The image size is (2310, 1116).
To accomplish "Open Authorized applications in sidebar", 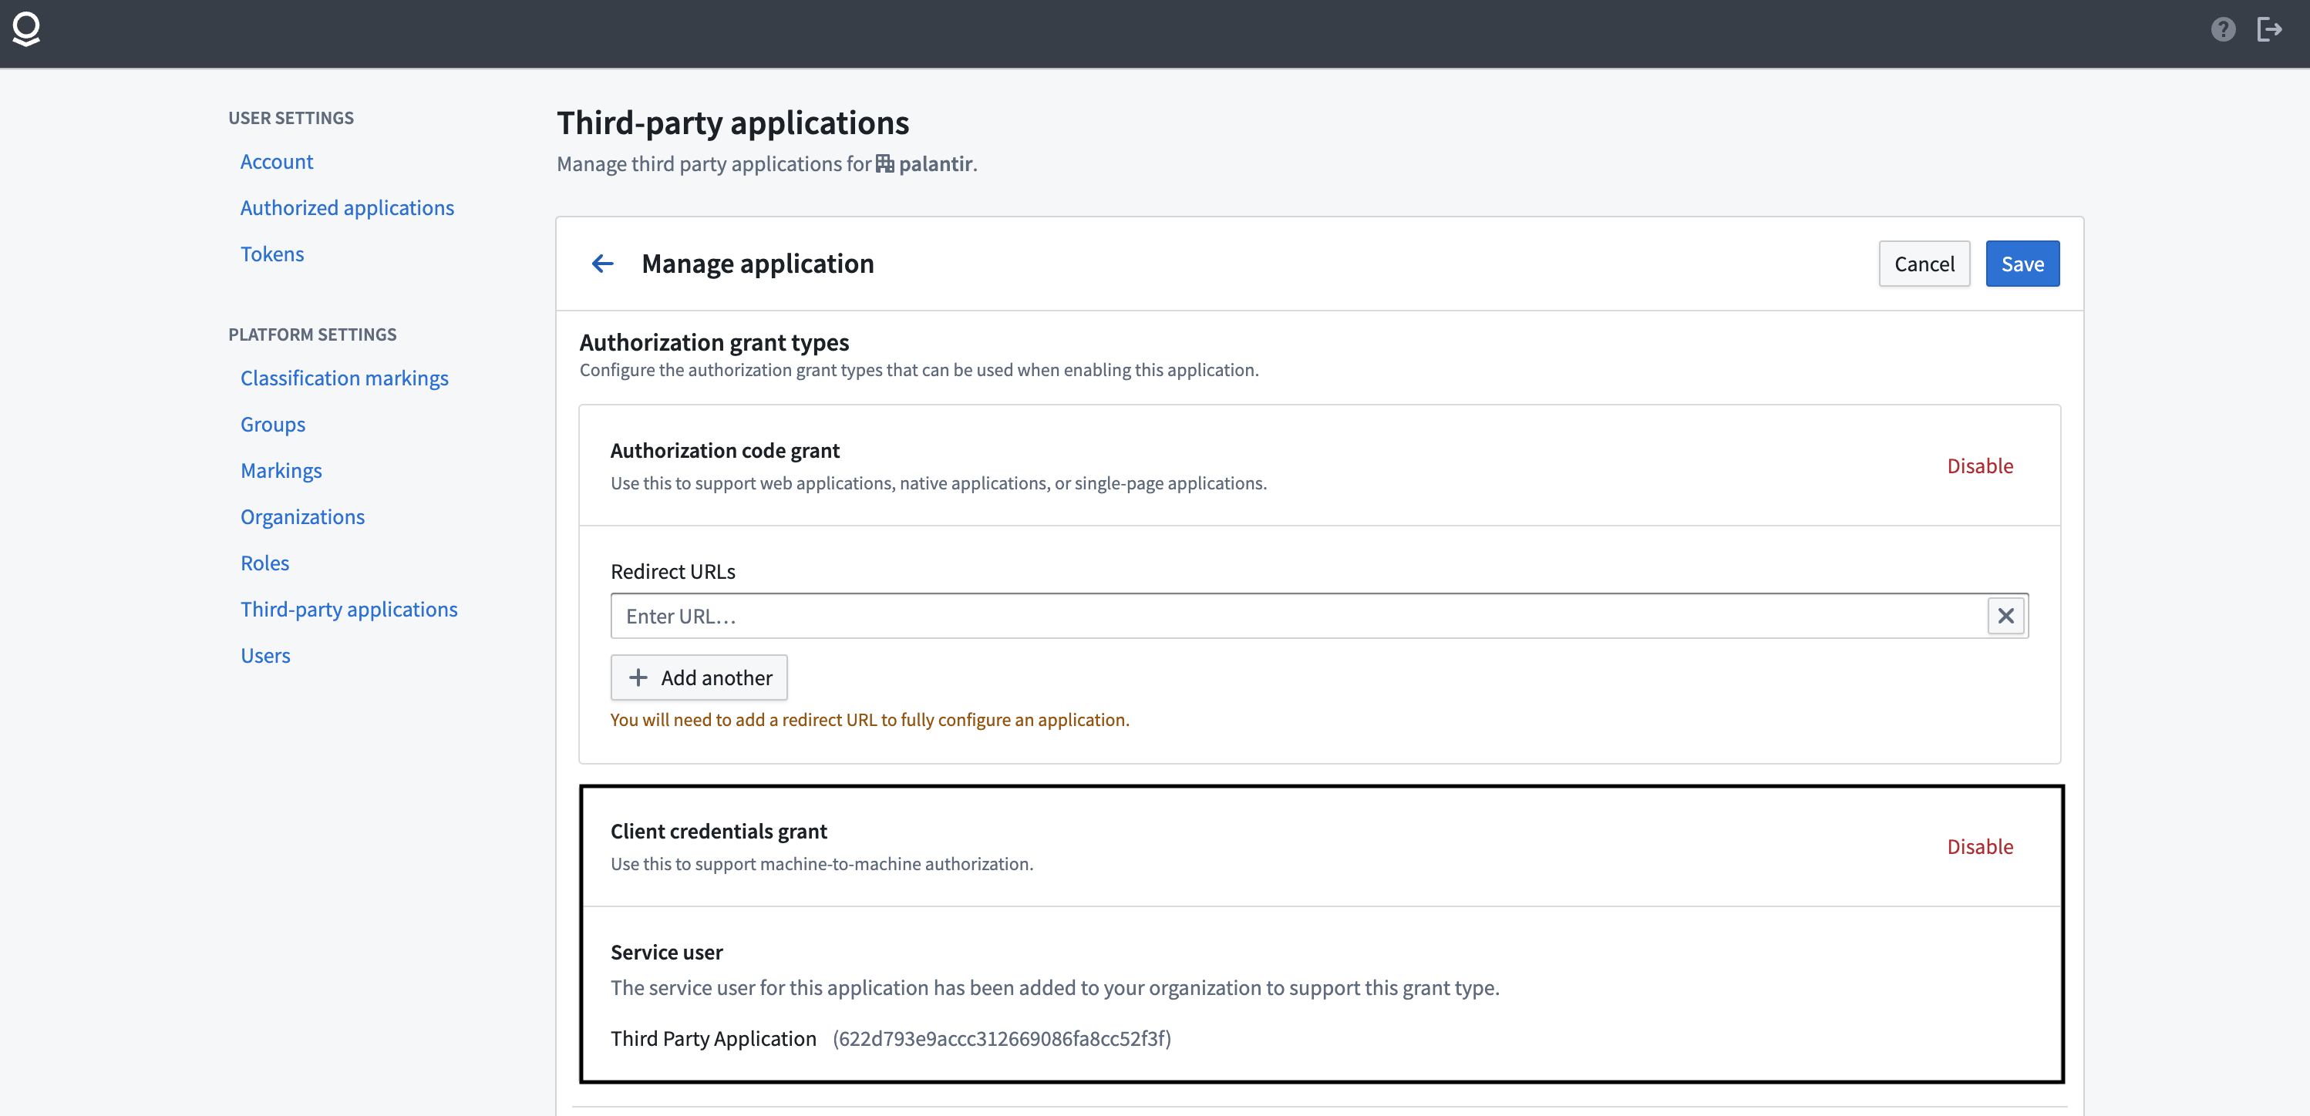I will click(347, 208).
